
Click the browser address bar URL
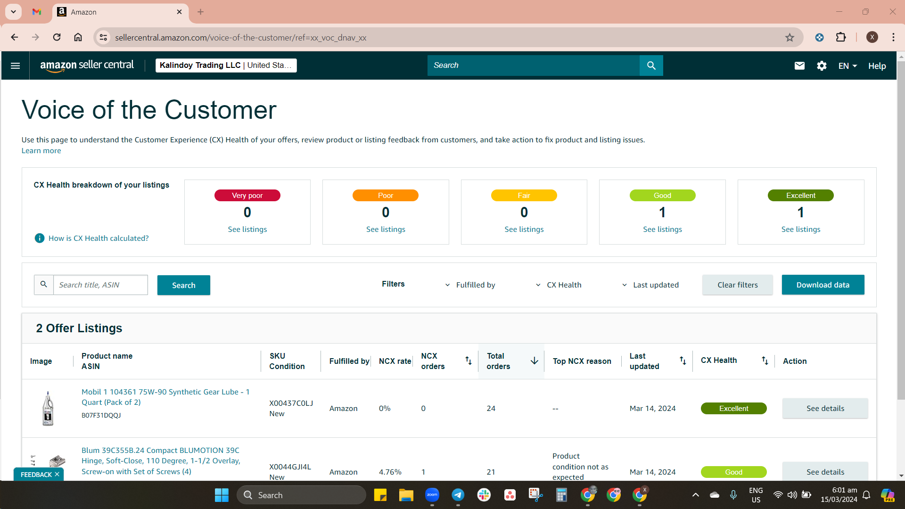point(240,37)
